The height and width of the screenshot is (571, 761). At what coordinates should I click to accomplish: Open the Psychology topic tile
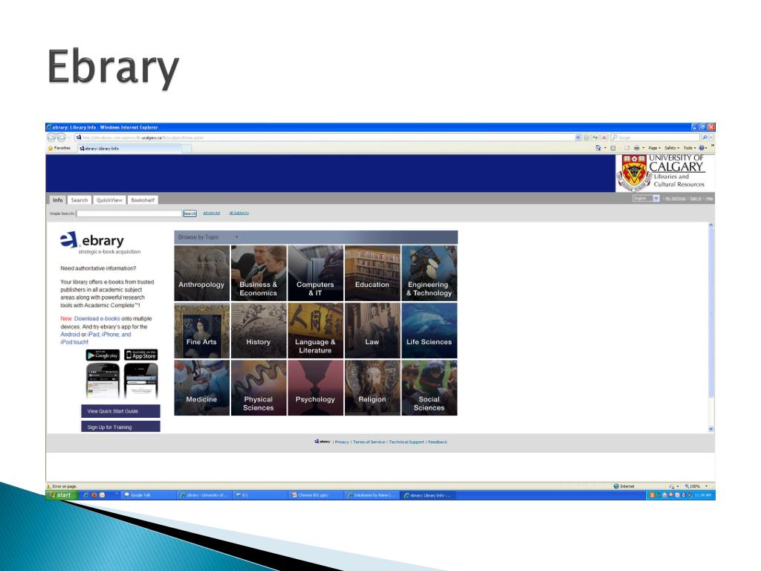click(315, 387)
